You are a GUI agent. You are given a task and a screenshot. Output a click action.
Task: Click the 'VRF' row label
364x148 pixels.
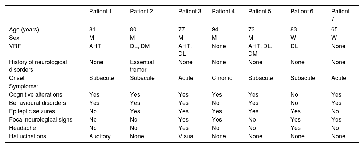coord(15,46)
